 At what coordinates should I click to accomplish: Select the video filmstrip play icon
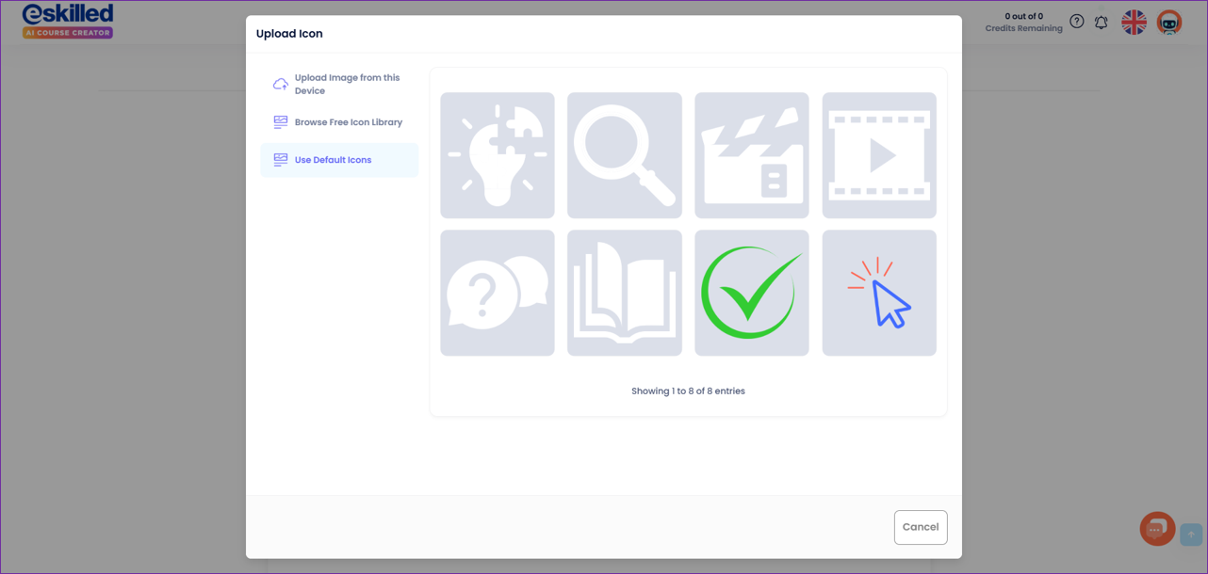click(x=878, y=155)
